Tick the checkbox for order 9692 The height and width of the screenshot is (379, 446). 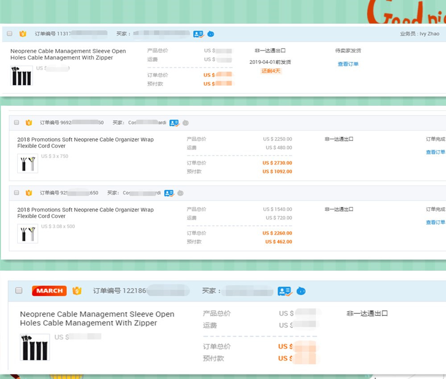click(17, 123)
